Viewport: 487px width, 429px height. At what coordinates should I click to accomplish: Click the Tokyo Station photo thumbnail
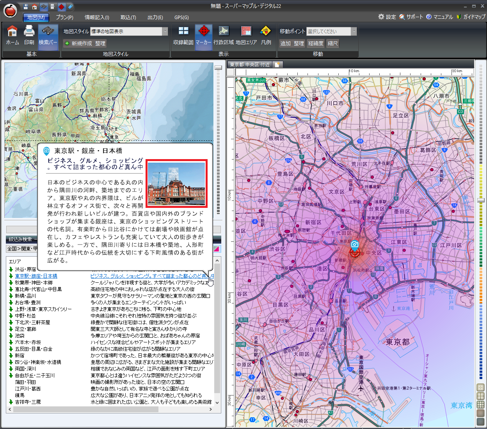tap(176, 183)
